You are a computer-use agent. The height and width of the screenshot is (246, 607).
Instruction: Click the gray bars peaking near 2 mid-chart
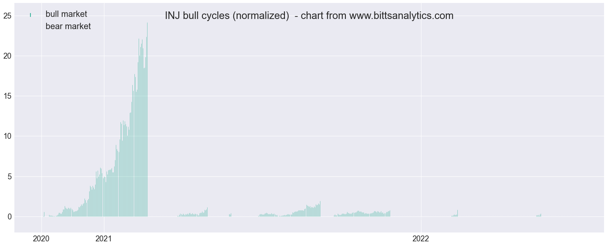313,210
